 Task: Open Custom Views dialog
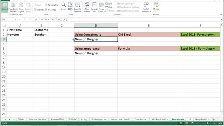click(x=28, y=7)
